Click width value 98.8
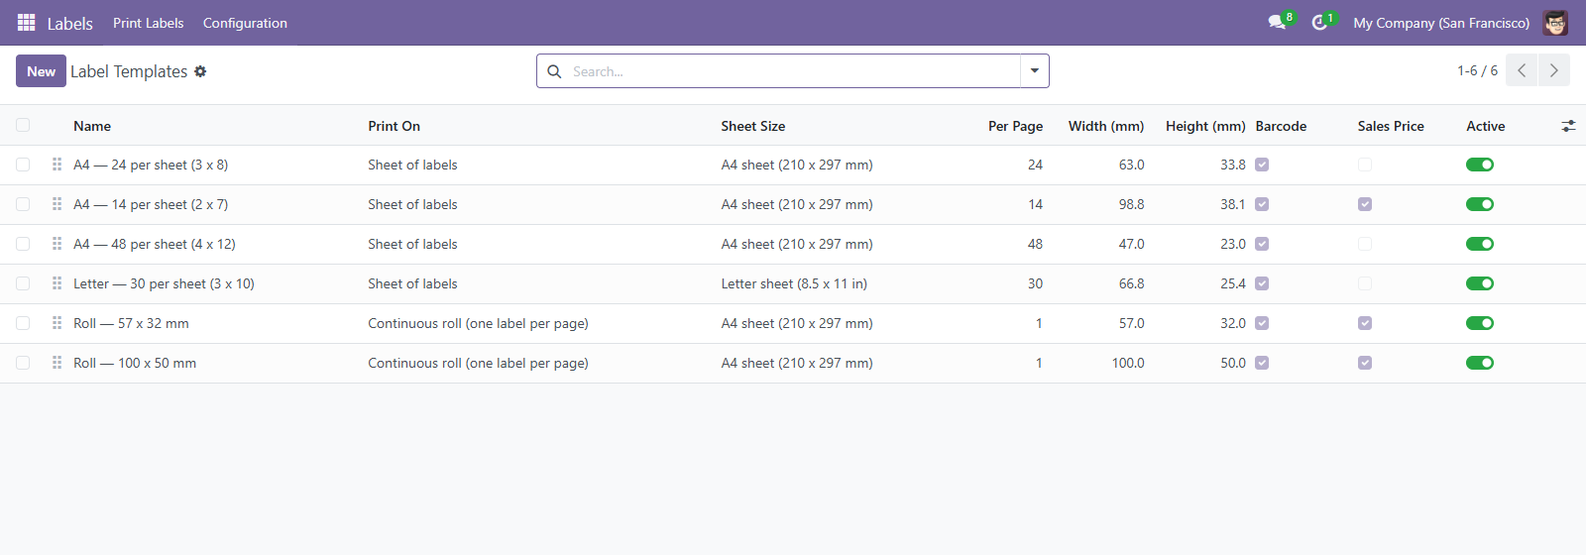The height and width of the screenshot is (555, 1586). [1131, 204]
